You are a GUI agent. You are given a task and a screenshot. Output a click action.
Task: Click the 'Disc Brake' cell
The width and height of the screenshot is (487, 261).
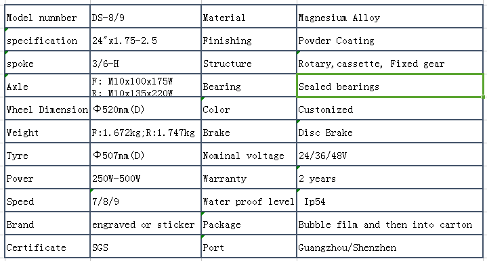(x=389, y=131)
